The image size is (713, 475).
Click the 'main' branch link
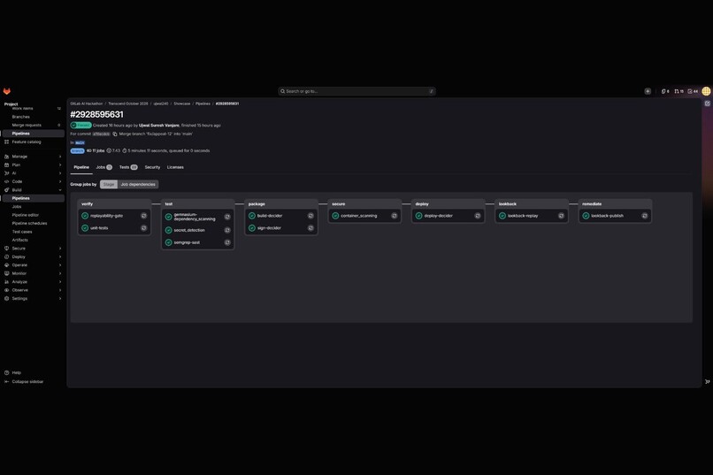point(80,142)
